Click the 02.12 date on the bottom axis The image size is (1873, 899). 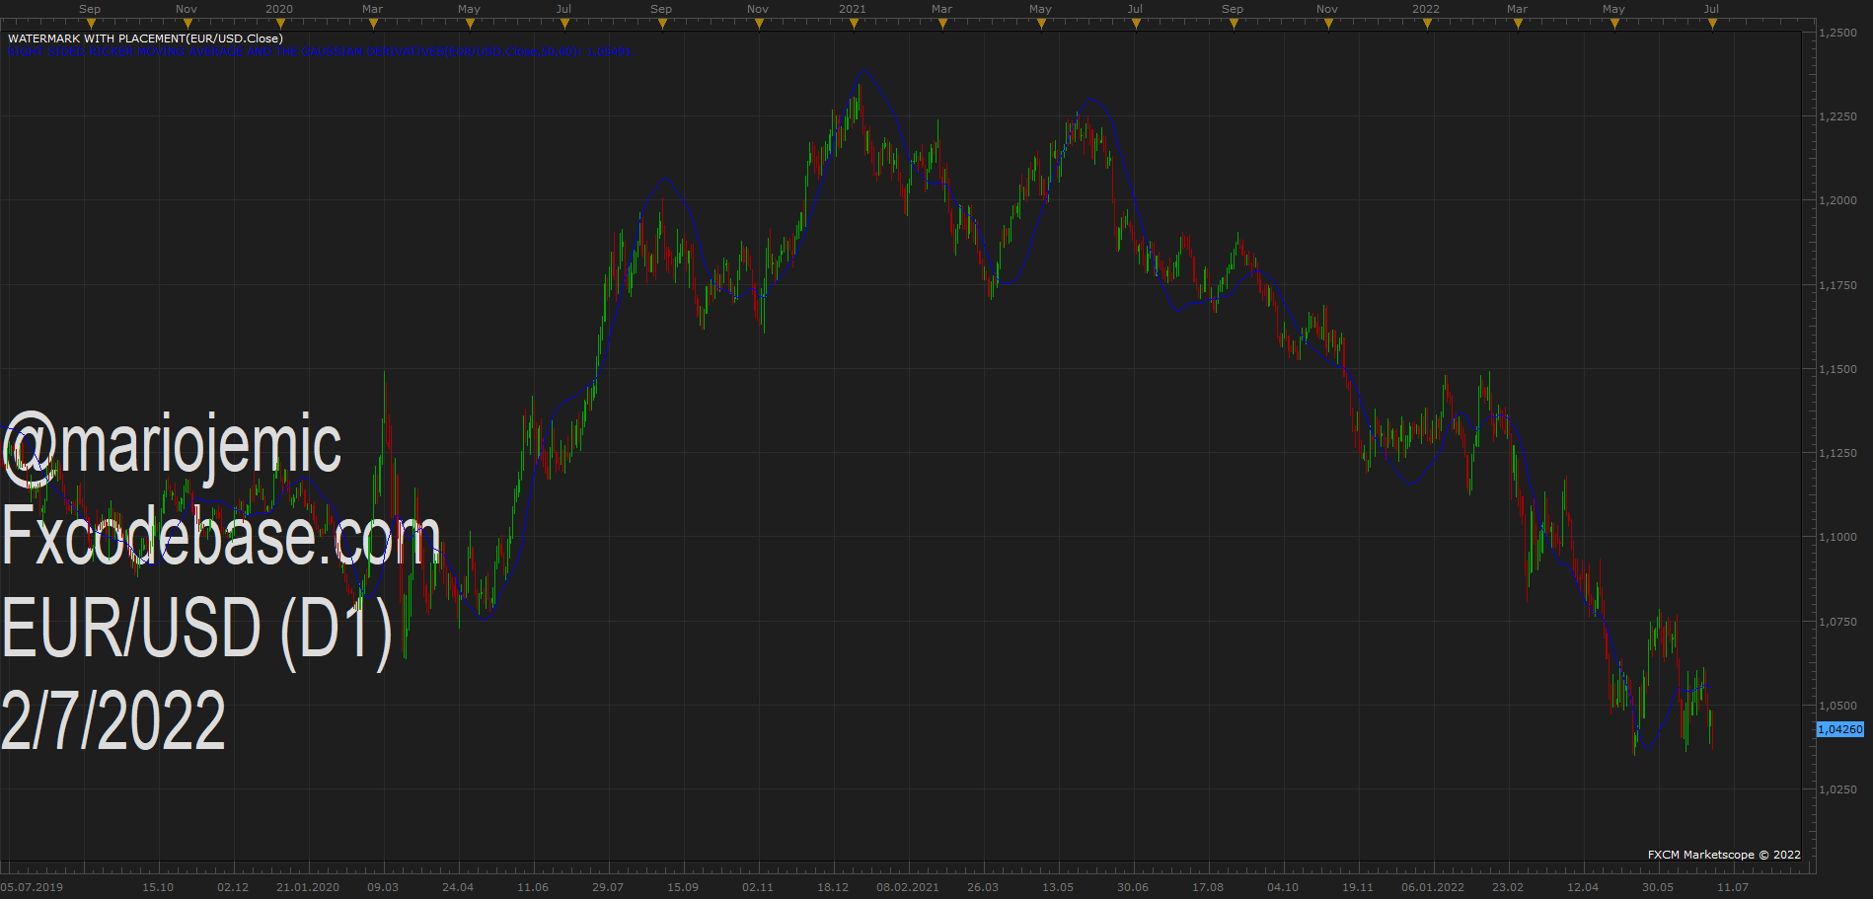point(233,887)
